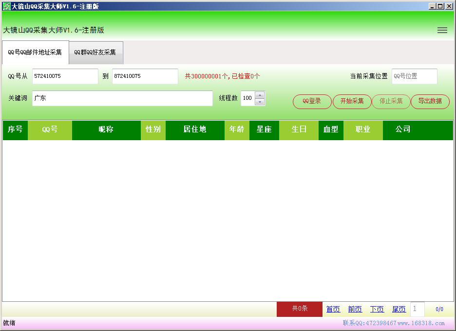Image resolution: width=456 pixels, height=331 pixels.
Task: Click the 前页 previous page link
Action: pos(355,309)
